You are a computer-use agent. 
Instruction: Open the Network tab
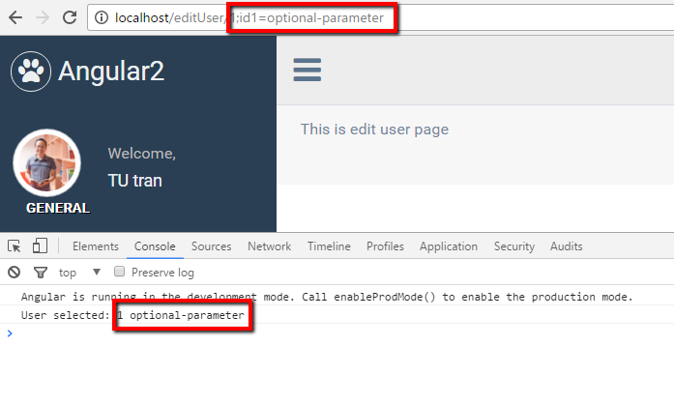tap(269, 246)
